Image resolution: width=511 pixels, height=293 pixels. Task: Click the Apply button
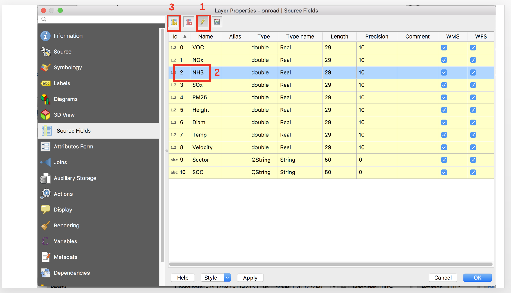pos(250,278)
